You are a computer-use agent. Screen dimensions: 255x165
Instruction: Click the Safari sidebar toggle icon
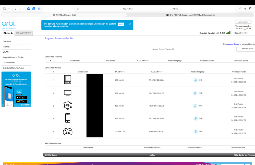4,9
